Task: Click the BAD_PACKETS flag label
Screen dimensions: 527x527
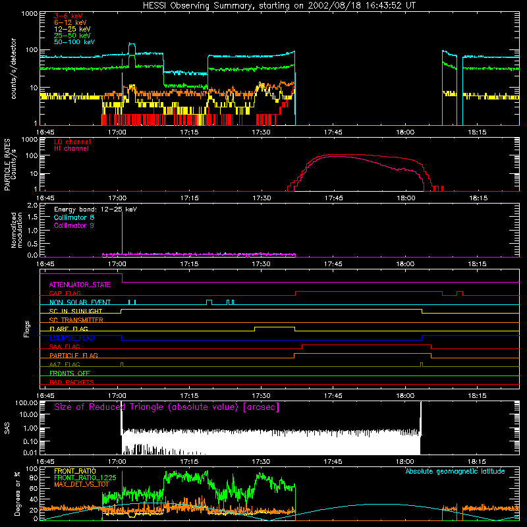Action: 72,382
